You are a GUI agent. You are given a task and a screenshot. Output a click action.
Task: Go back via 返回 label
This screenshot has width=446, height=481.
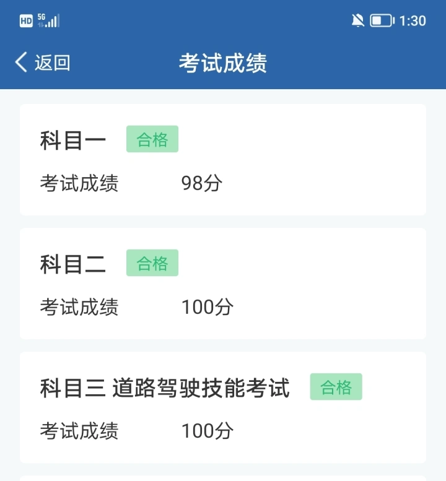pyautogui.click(x=52, y=63)
